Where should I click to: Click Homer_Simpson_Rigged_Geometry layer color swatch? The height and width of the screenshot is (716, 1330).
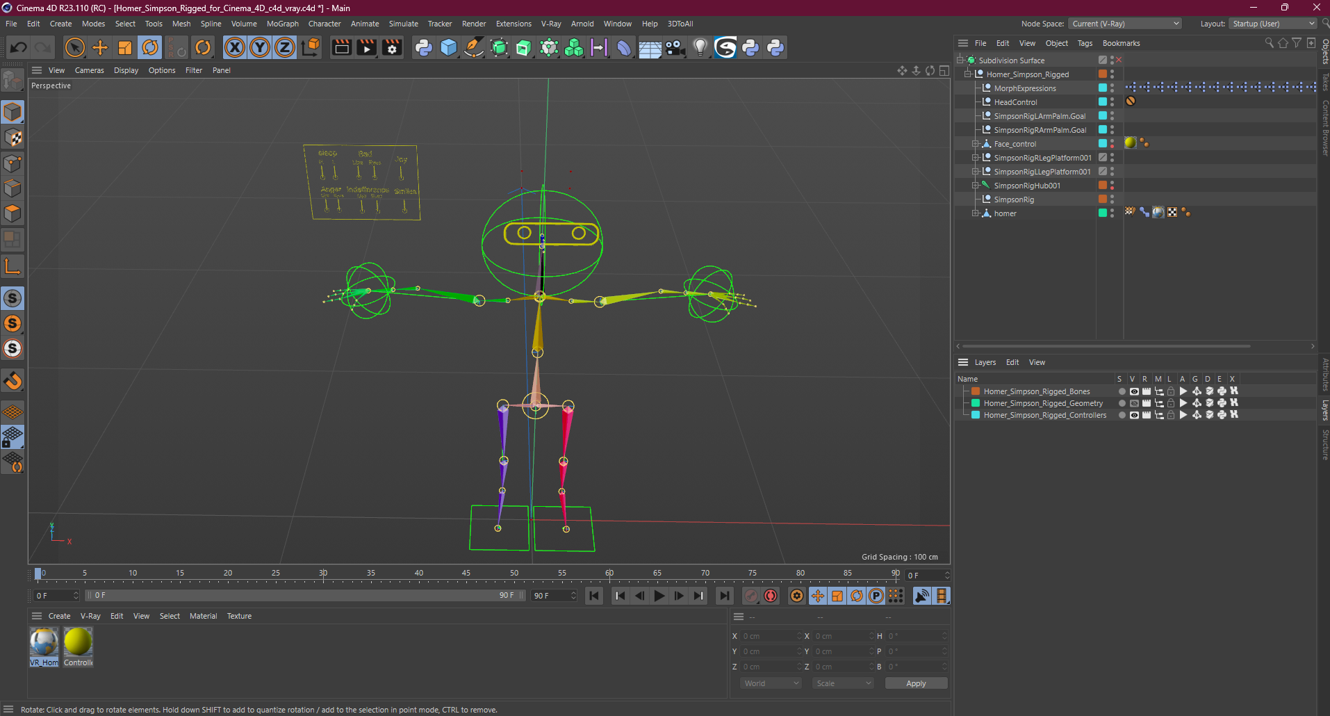point(976,403)
